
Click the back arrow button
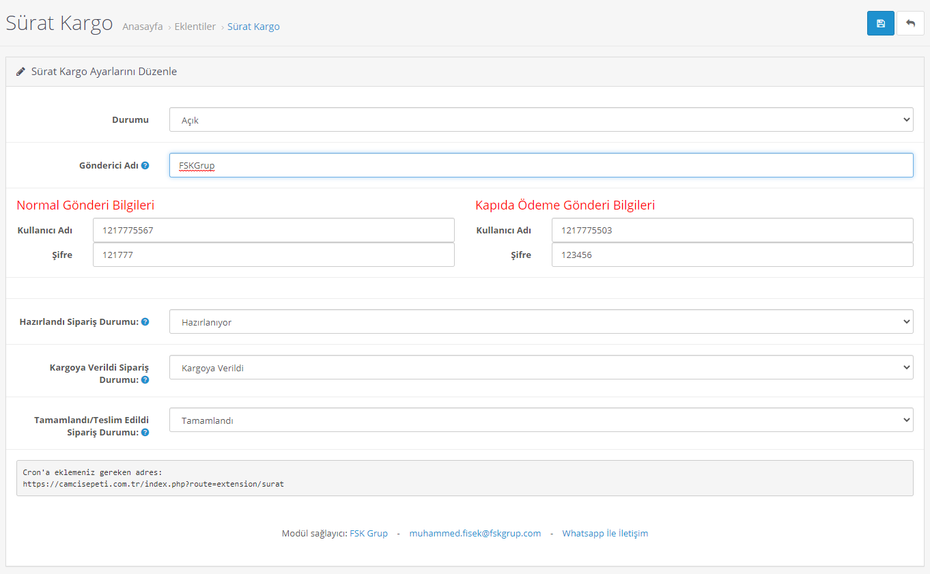[910, 23]
